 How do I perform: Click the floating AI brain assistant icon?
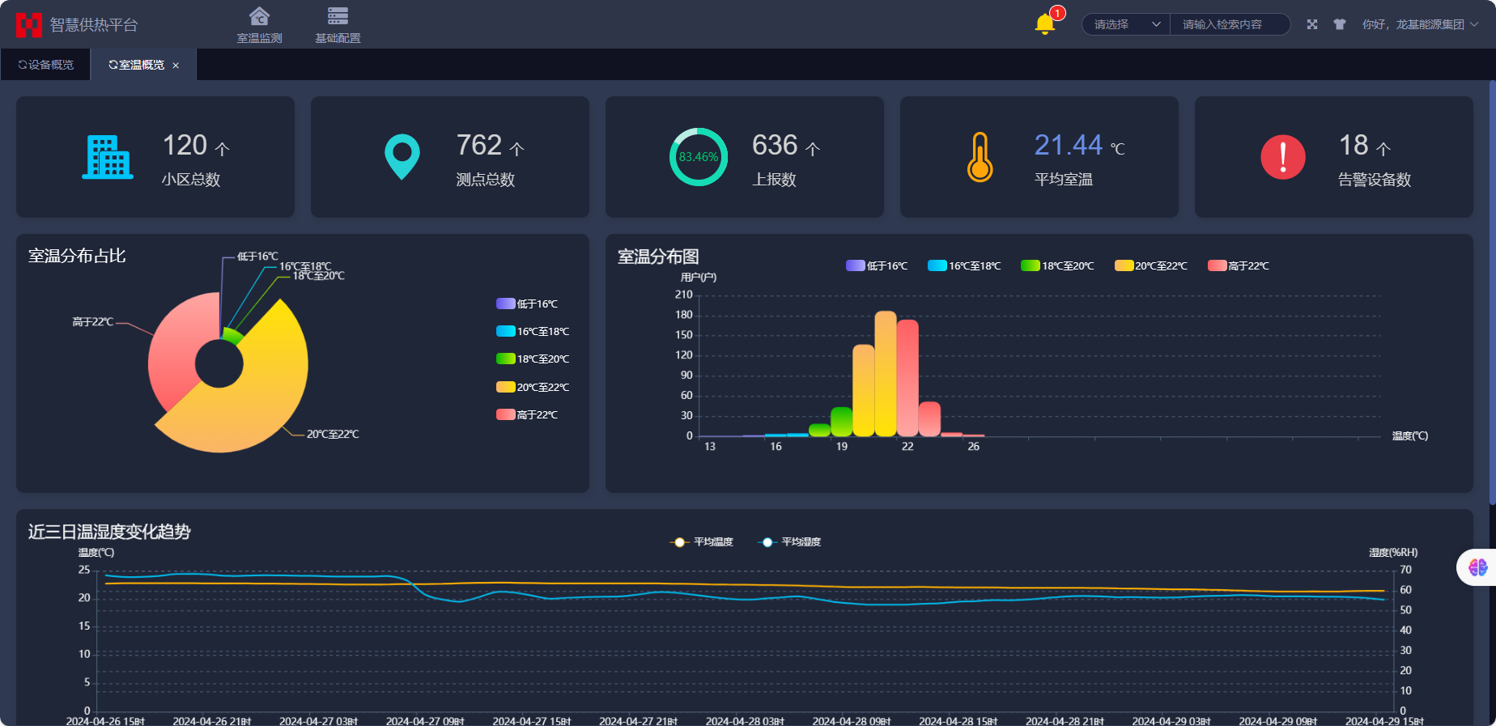1477,567
